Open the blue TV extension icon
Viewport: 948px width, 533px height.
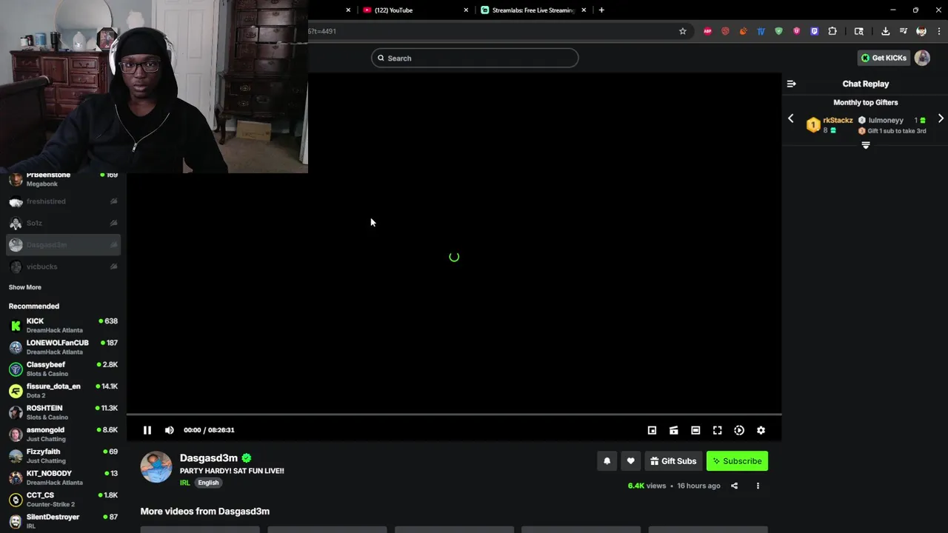(x=761, y=31)
